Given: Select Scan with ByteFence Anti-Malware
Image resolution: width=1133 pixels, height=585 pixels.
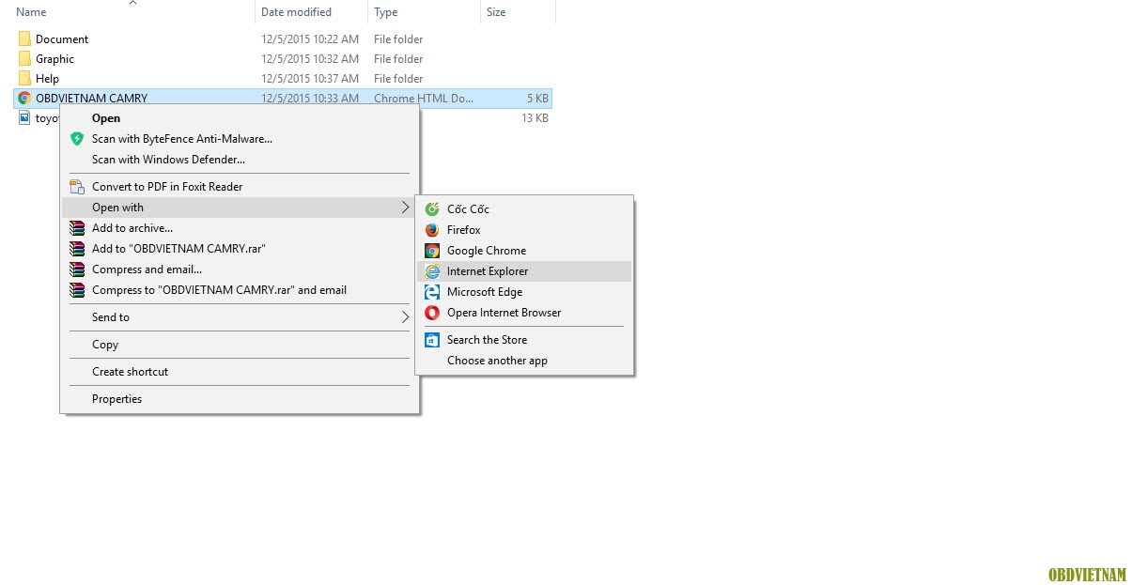Looking at the screenshot, I should [240, 138].
